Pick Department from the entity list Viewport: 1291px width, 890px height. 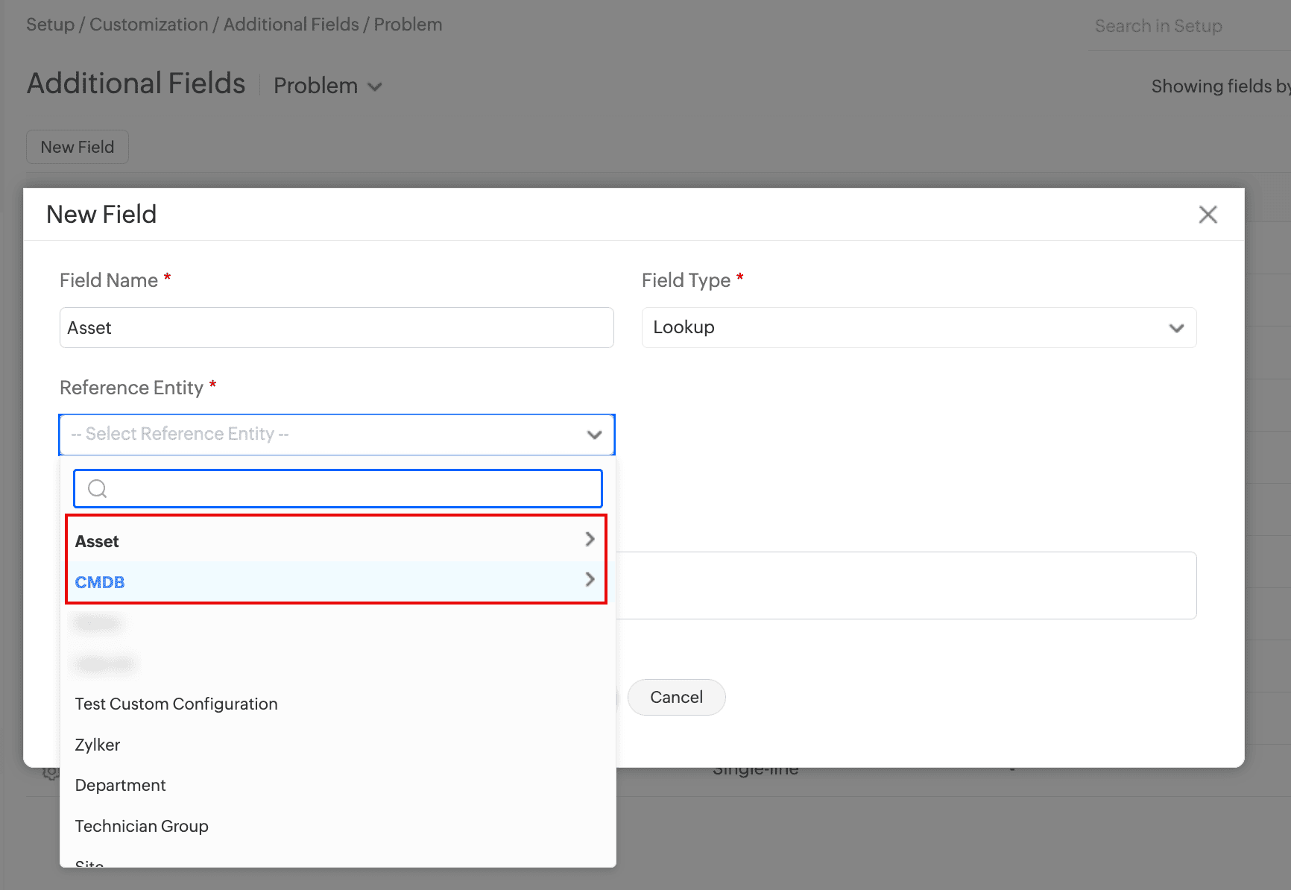tap(121, 786)
